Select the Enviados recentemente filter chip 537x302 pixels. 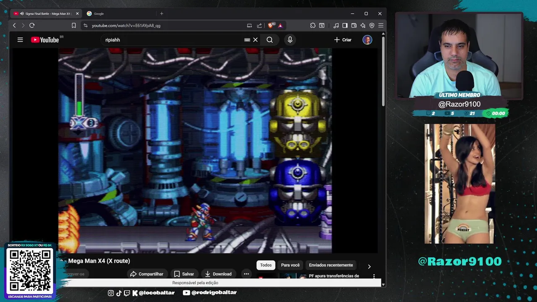coord(331,265)
